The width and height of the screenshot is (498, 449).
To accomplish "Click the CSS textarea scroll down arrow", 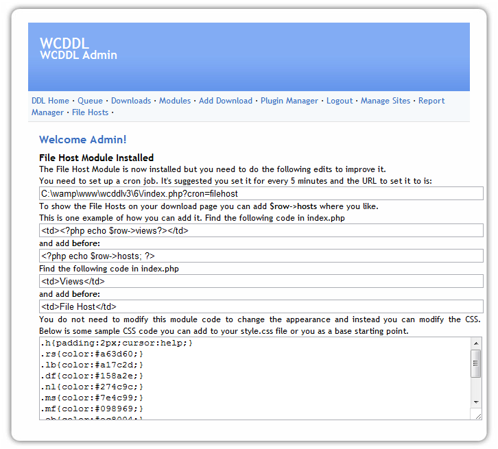I will [476, 402].
